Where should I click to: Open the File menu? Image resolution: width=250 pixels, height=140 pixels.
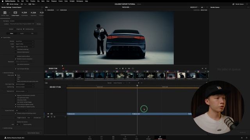[x=18, y=1]
